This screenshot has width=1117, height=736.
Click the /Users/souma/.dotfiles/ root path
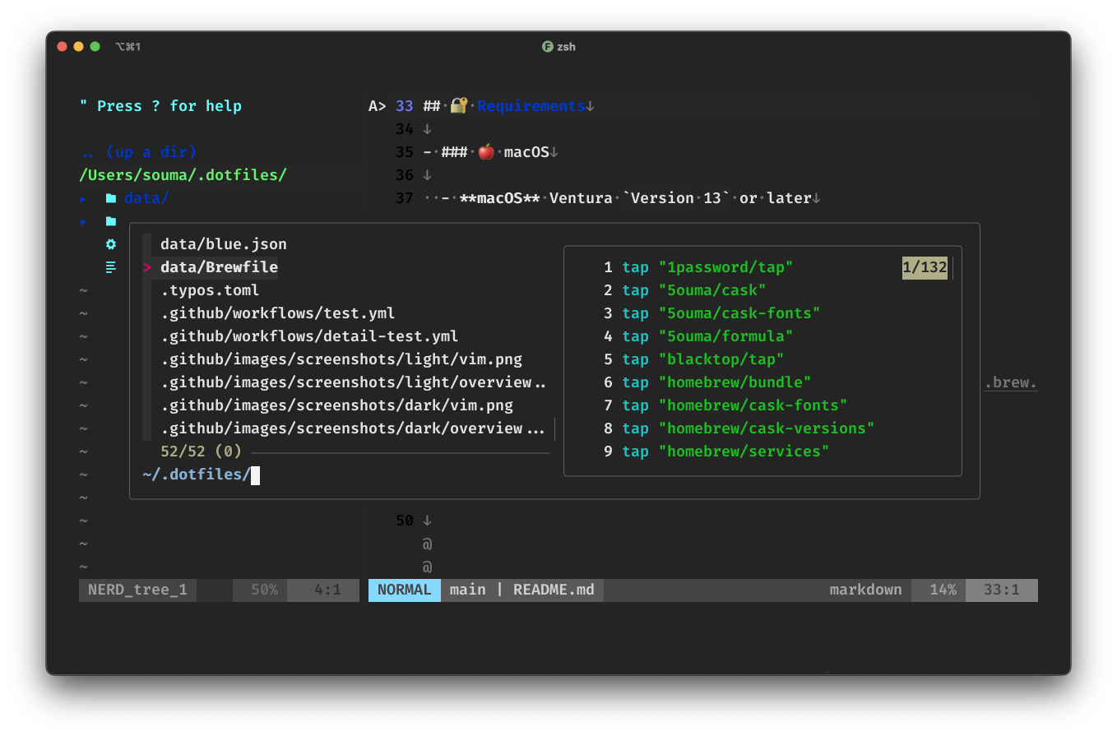(183, 175)
